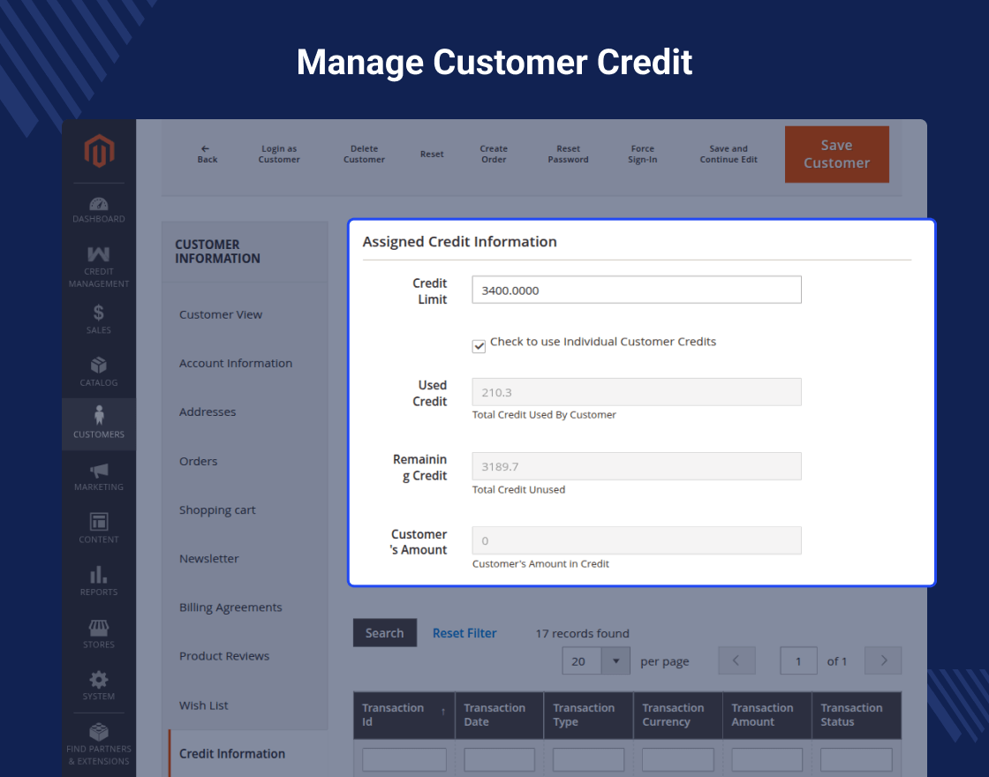Sort by Transaction Amount column header
989x777 pixels.
pyautogui.click(x=767, y=715)
